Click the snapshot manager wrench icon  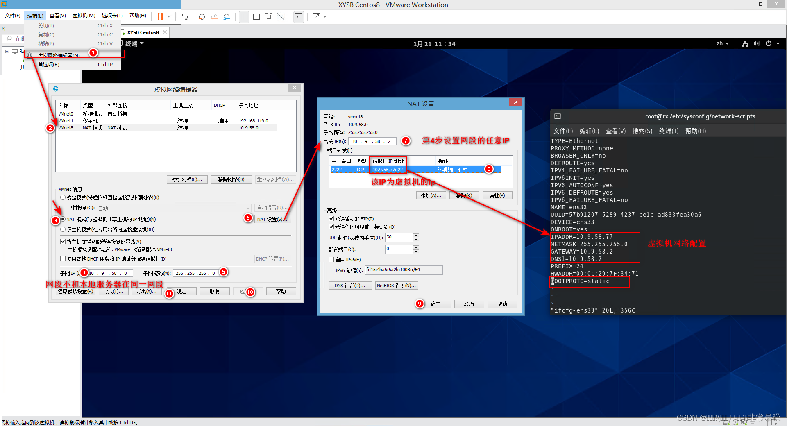(x=227, y=17)
